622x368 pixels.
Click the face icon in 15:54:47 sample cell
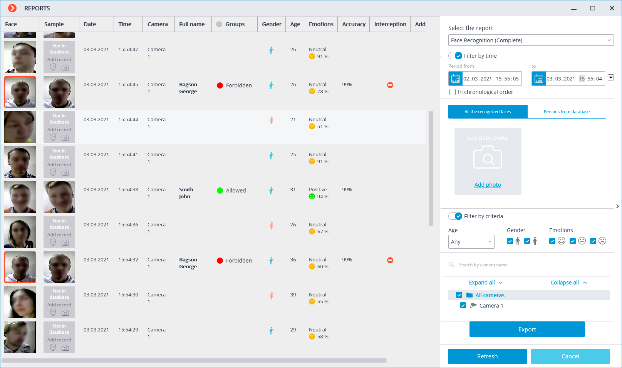point(53,67)
